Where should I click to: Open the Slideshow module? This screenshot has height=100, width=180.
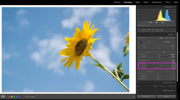click(157, 2)
